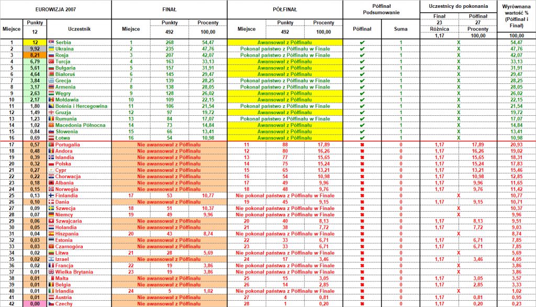This screenshot has width=536, height=307.
Task: Select the Białoruś flag icon
Action: point(51,74)
